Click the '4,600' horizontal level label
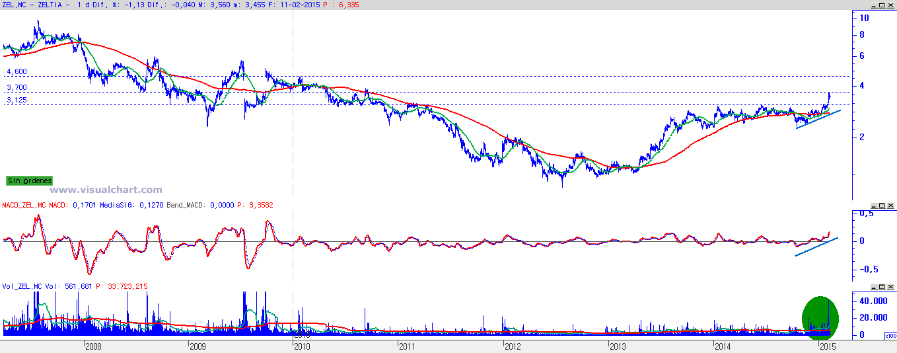 [x=17, y=71]
